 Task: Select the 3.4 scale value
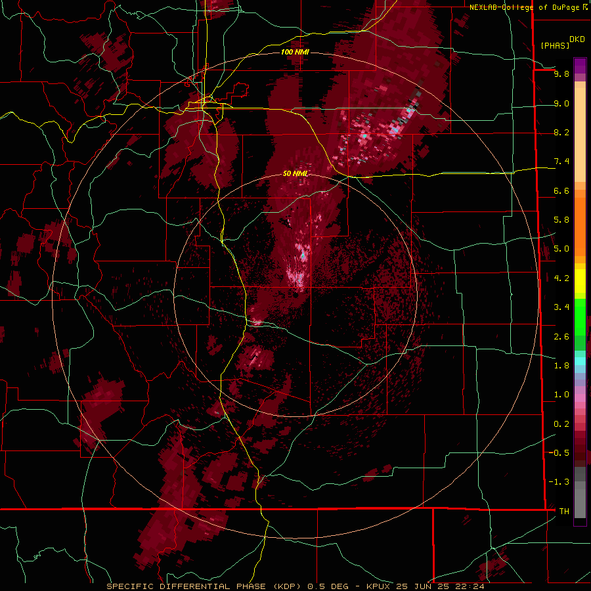[x=561, y=307]
